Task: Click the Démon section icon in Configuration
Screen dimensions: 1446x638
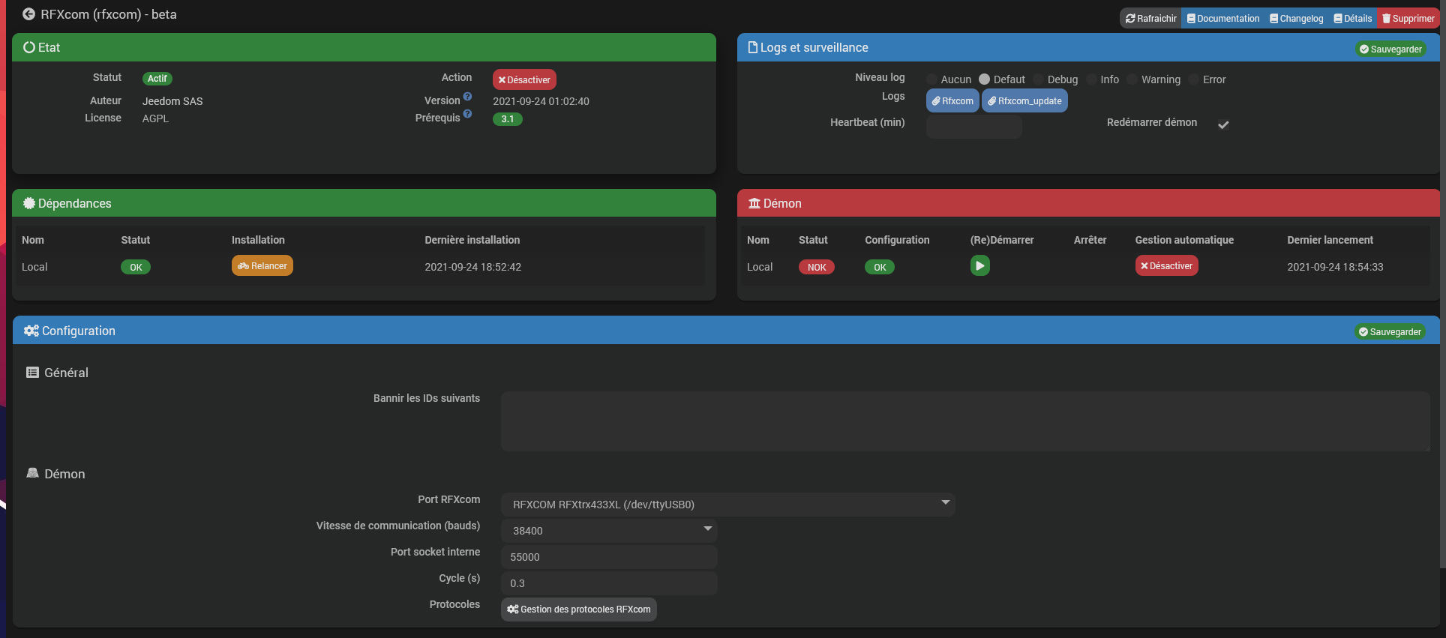Action: 32,473
